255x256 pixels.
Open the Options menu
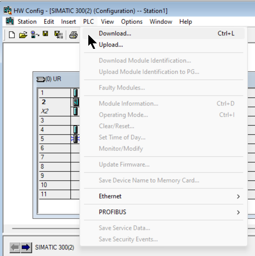point(132,22)
